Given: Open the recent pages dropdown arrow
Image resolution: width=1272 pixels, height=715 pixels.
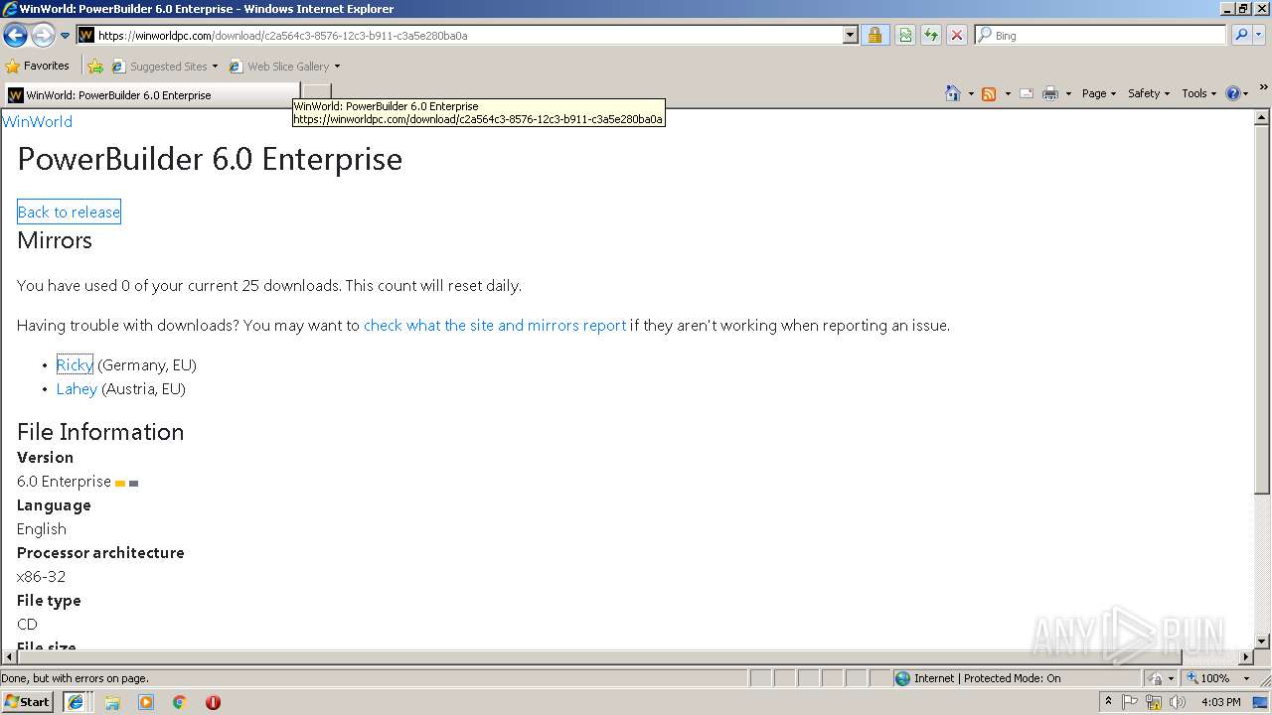Looking at the screenshot, I should pos(66,36).
